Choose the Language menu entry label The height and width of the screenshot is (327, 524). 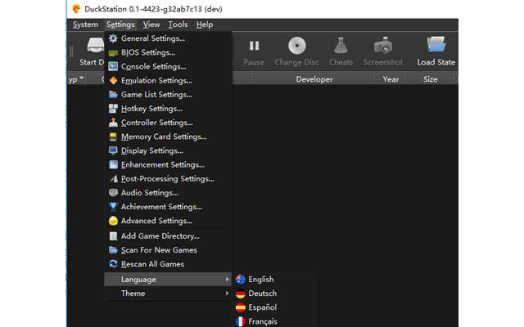138,280
